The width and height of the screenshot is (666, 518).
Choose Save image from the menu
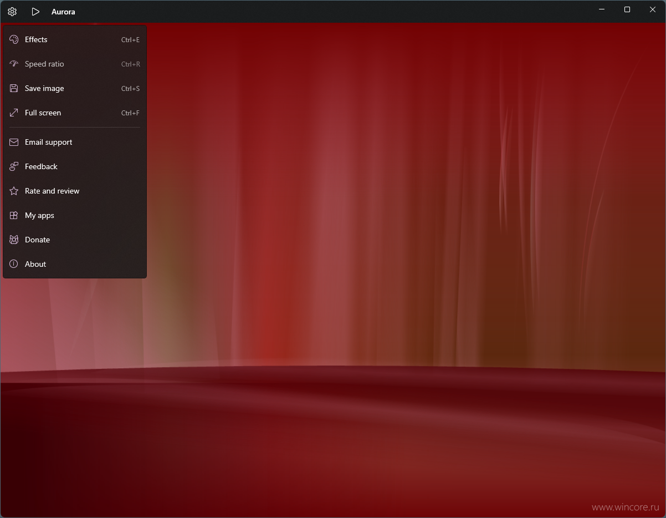(75, 88)
